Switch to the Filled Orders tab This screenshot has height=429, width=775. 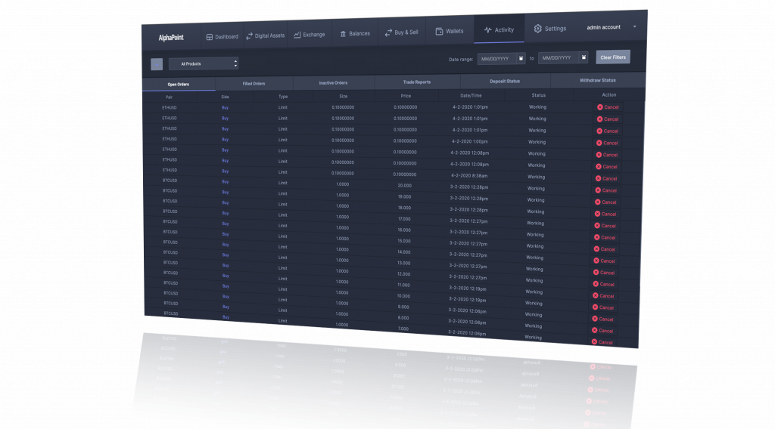(x=254, y=83)
